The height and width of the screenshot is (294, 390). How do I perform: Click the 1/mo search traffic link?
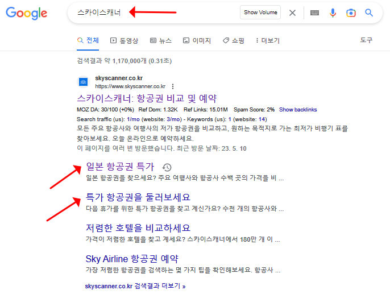[x=133, y=119]
